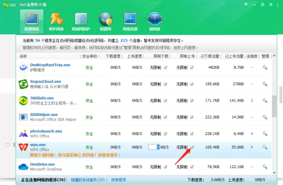
Task: Click 482KB downloaded value for DesktopRestTray.exe
Action: pos(214,67)
